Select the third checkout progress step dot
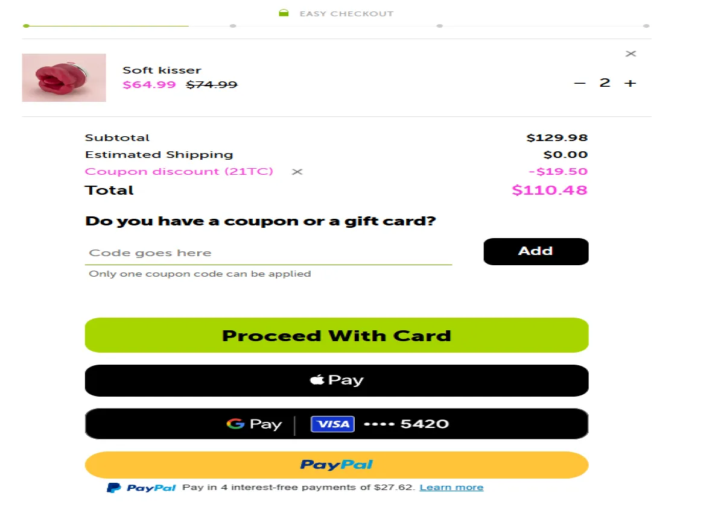 pyautogui.click(x=439, y=26)
